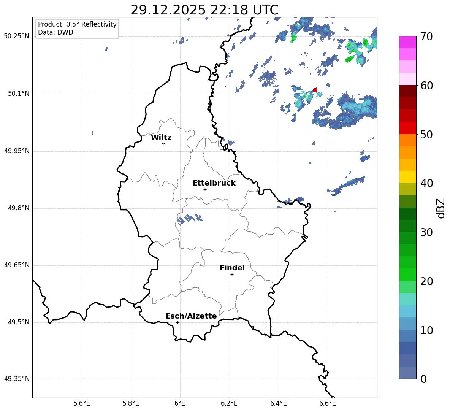
Task: Click the 40 tick on the colorbar
Action: coord(426,183)
